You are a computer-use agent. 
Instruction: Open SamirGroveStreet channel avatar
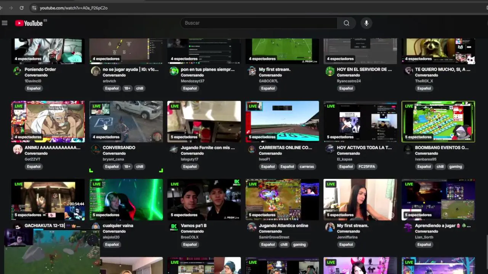pyautogui.click(x=252, y=227)
